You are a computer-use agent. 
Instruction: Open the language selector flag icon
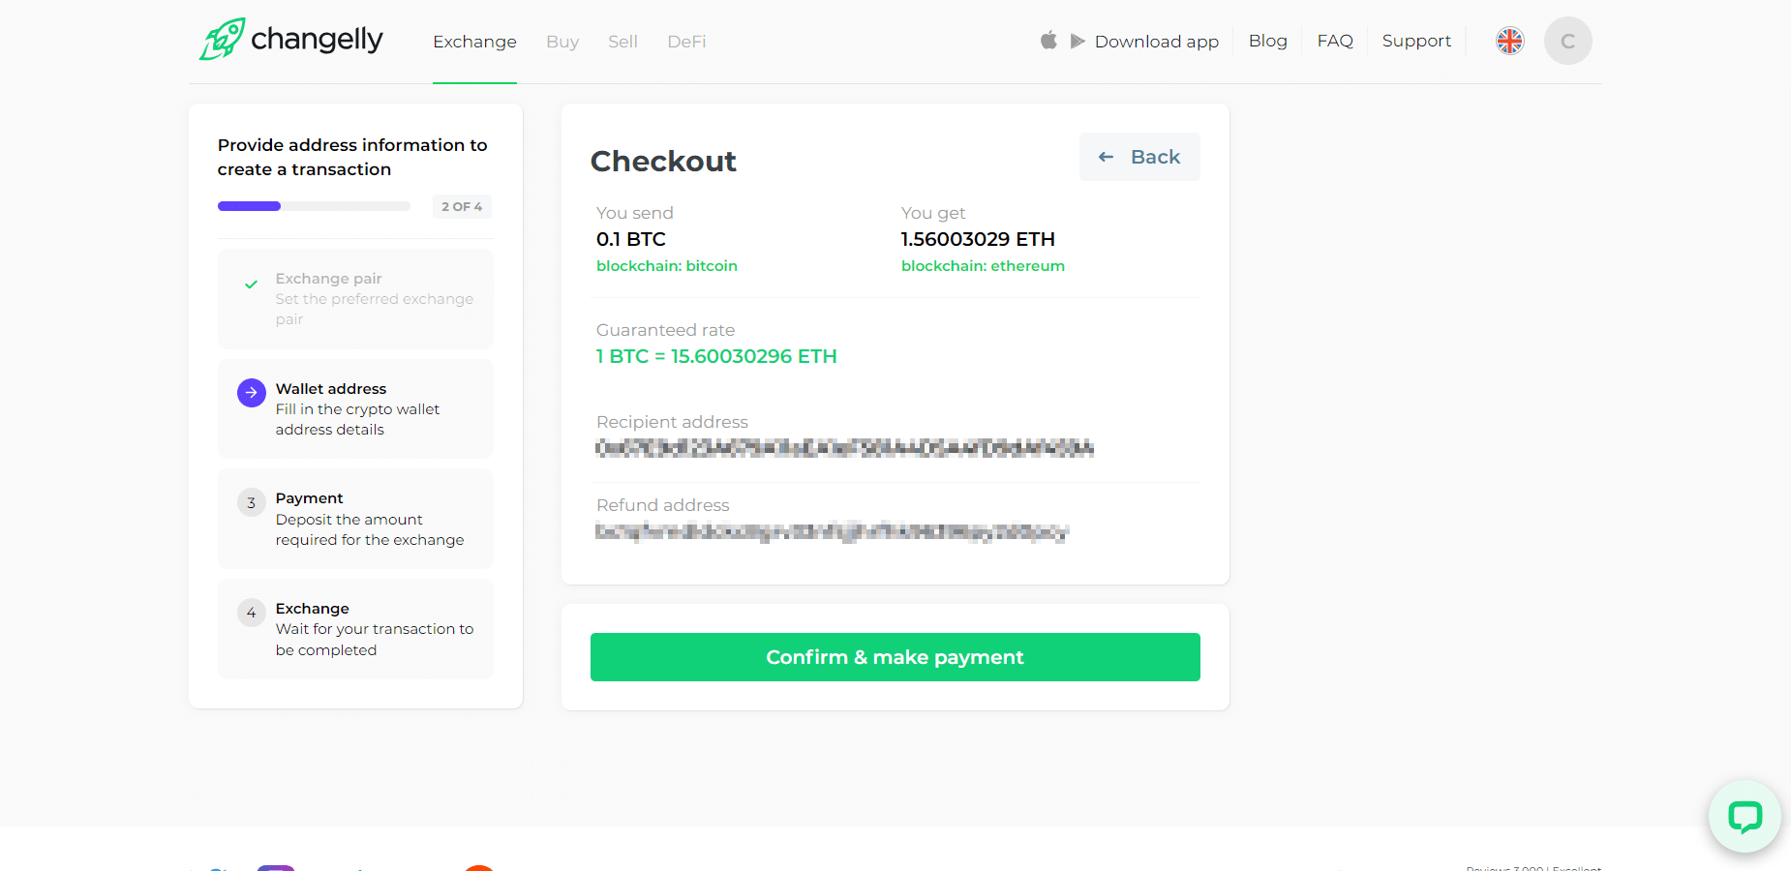click(x=1509, y=41)
